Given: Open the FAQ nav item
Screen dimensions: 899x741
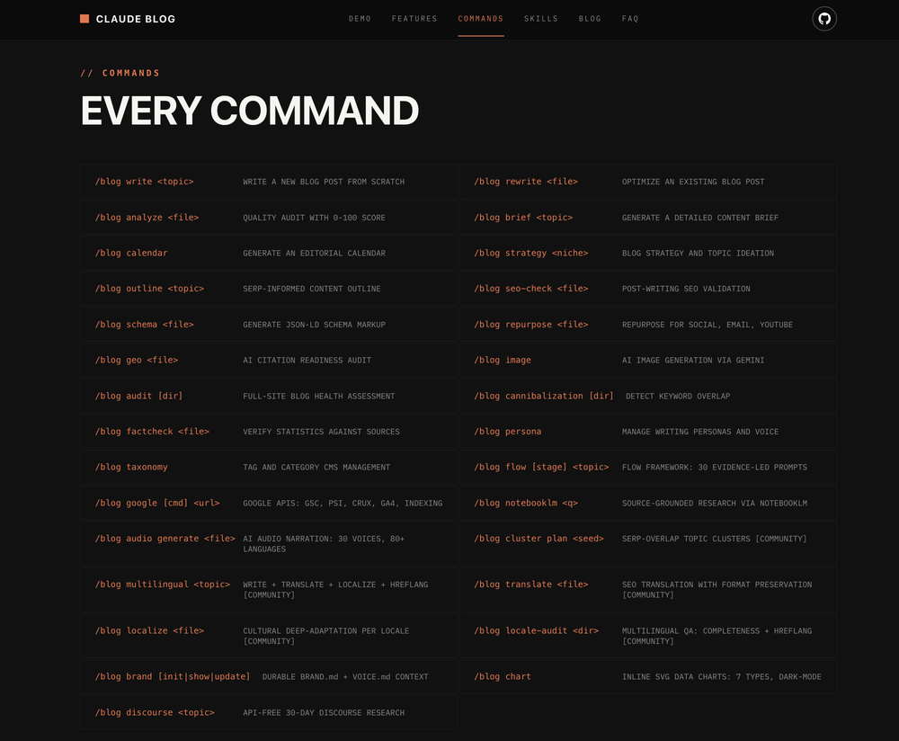Looking at the screenshot, I should pyautogui.click(x=630, y=19).
